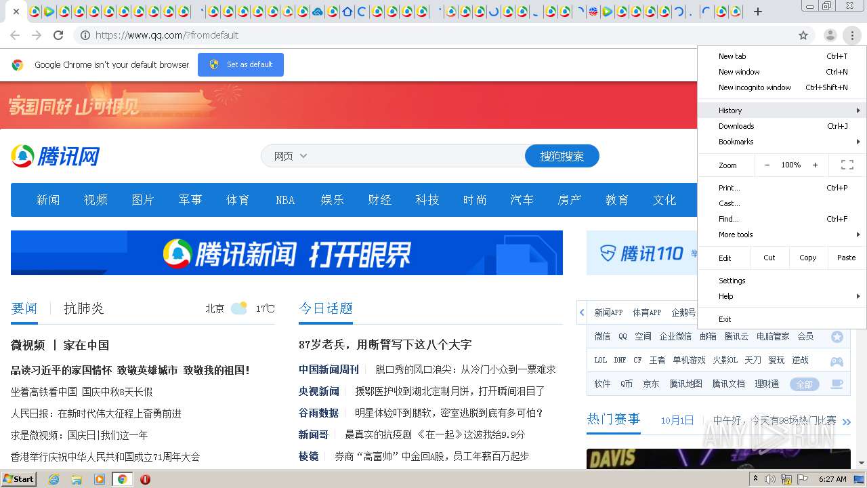Click Copy in the Edit row
Image resolution: width=867 pixels, height=488 pixels.
click(807, 258)
